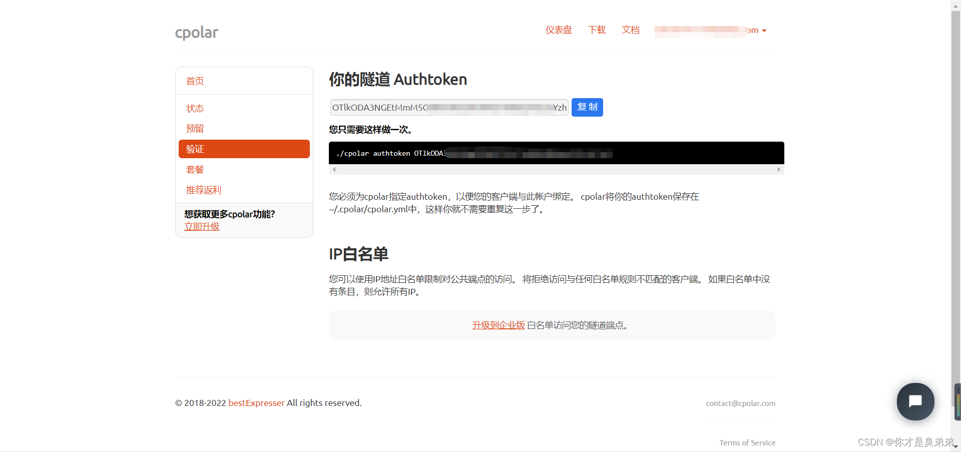Open the chat support bubble
961x452 pixels.
click(x=915, y=401)
